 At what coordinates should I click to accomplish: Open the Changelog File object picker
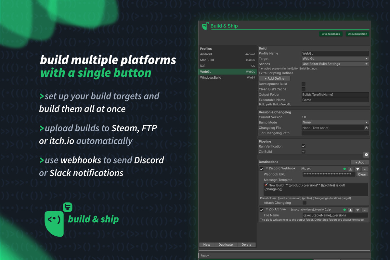(x=366, y=128)
